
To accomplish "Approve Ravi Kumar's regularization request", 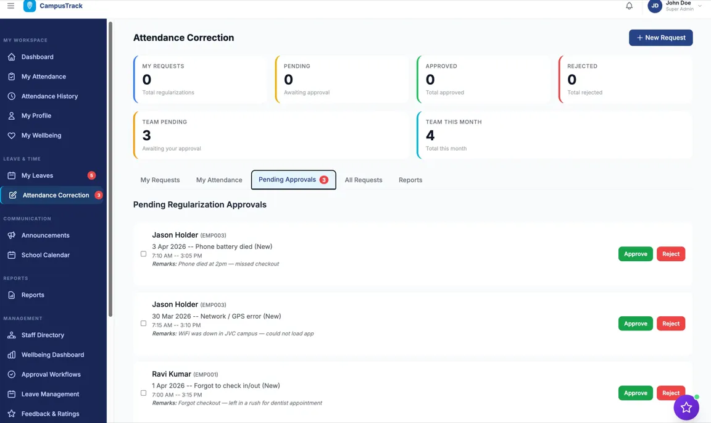I will (x=635, y=393).
